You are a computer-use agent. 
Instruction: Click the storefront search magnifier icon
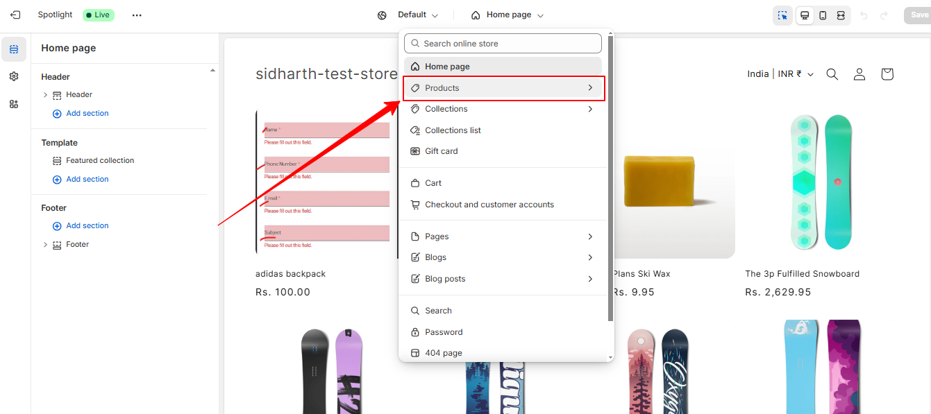pyautogui.click(x=832, y=74)
